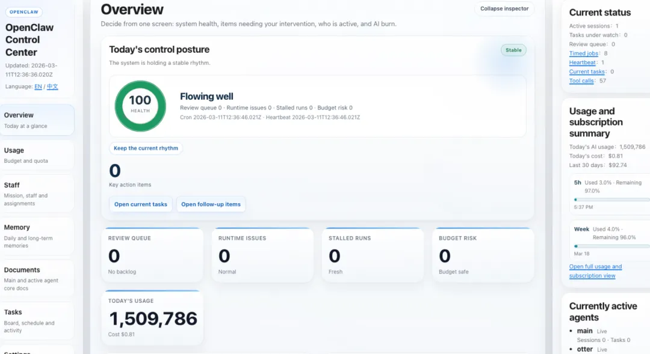This screenshot has width=650, height=354.
Task: Open the Usage sidebar section
Action: pos(37,155)
